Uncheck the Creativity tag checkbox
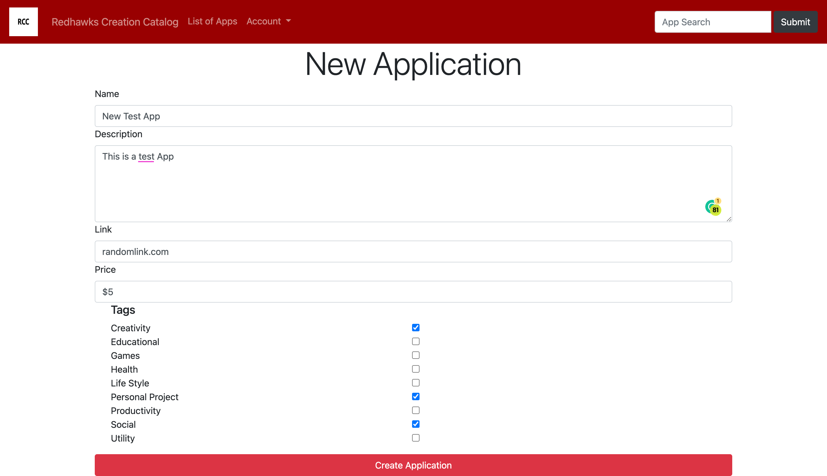Image resolution: width=827 pixels, height=476 pixels. point(416,328)
